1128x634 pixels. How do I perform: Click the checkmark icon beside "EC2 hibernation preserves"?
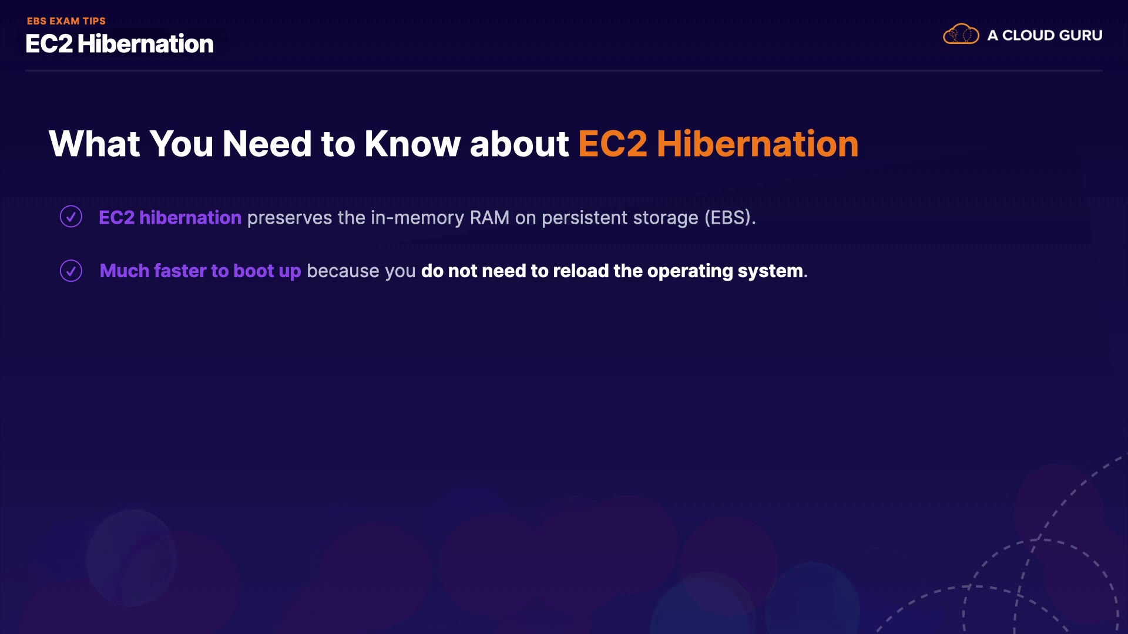point(71,217)
